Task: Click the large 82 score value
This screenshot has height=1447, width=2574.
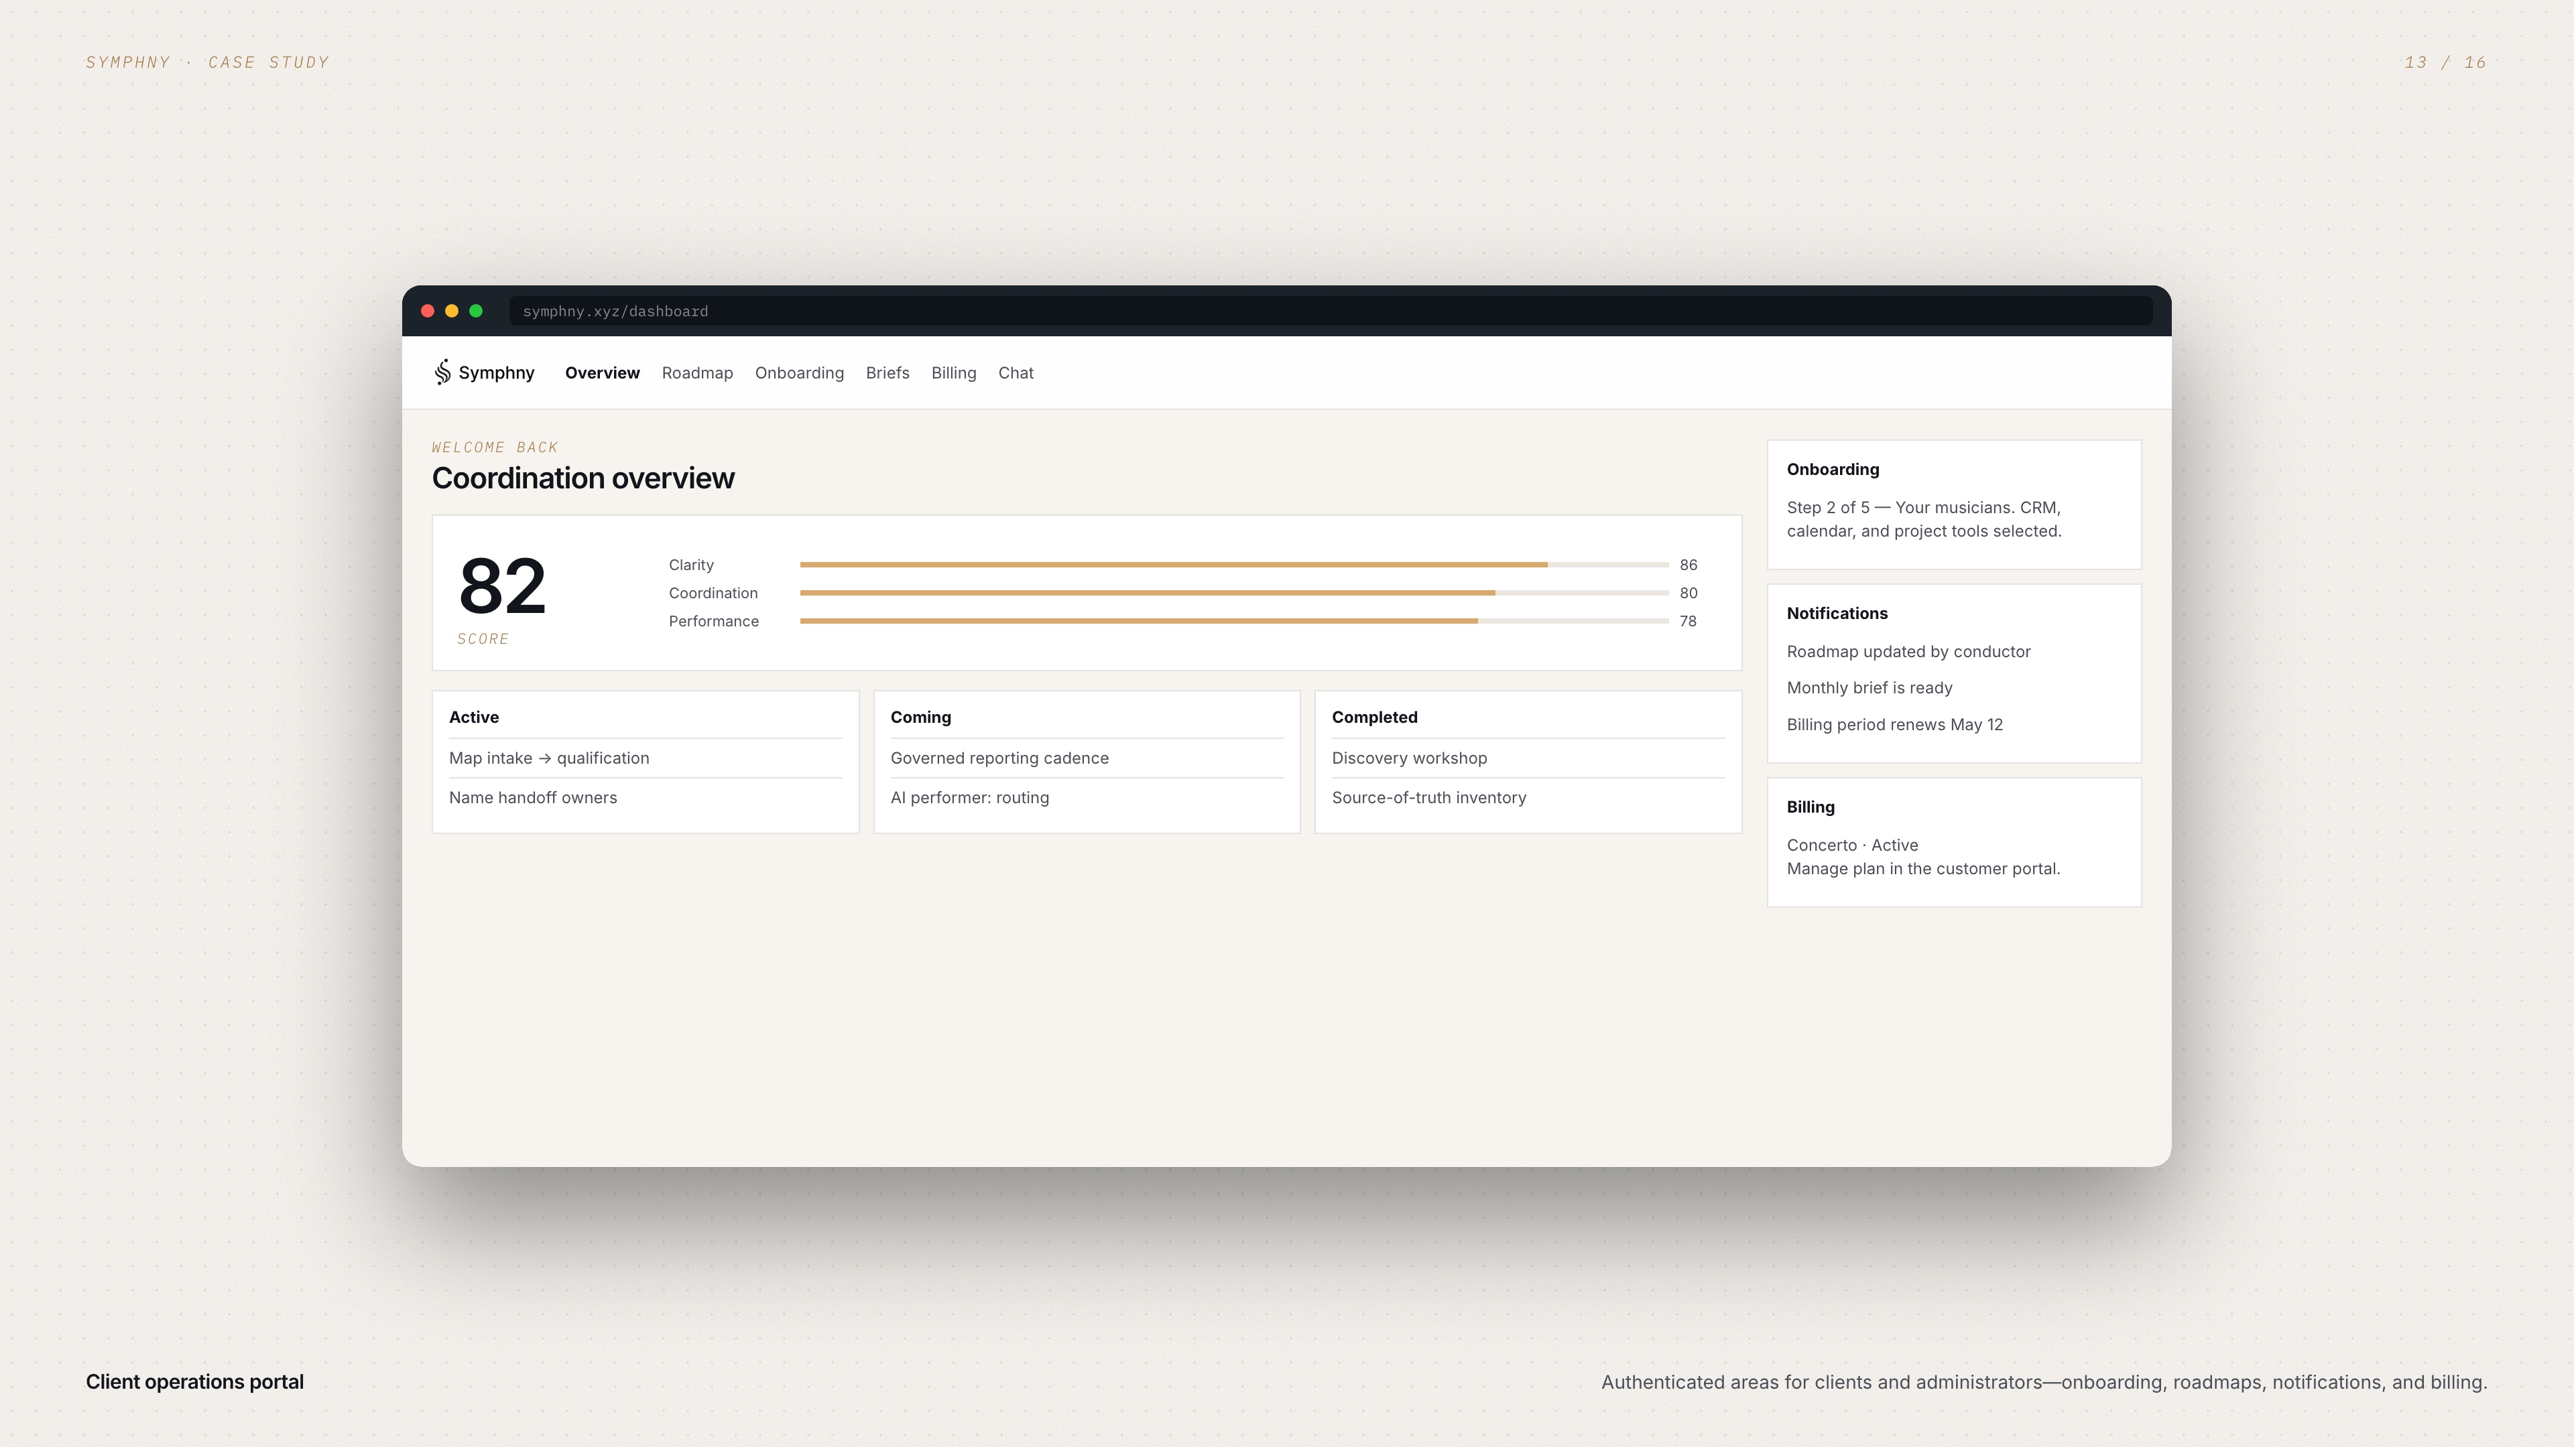Action: [x=503, y=586]
